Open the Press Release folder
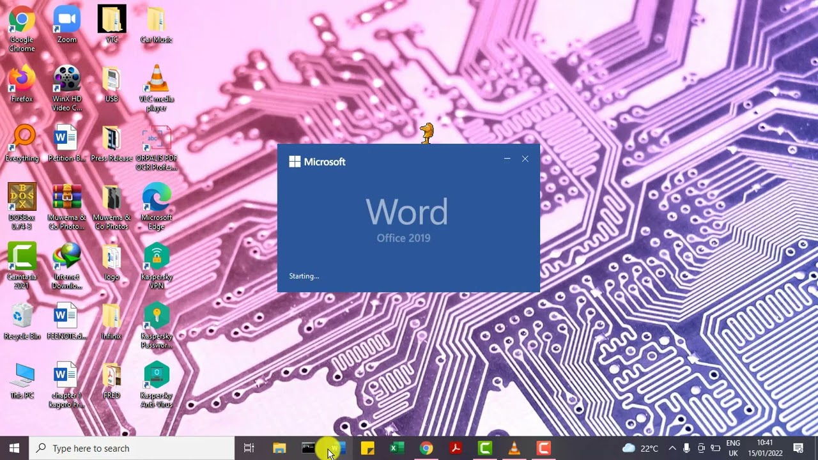This screenshot has width=818, height=460. 112,144
